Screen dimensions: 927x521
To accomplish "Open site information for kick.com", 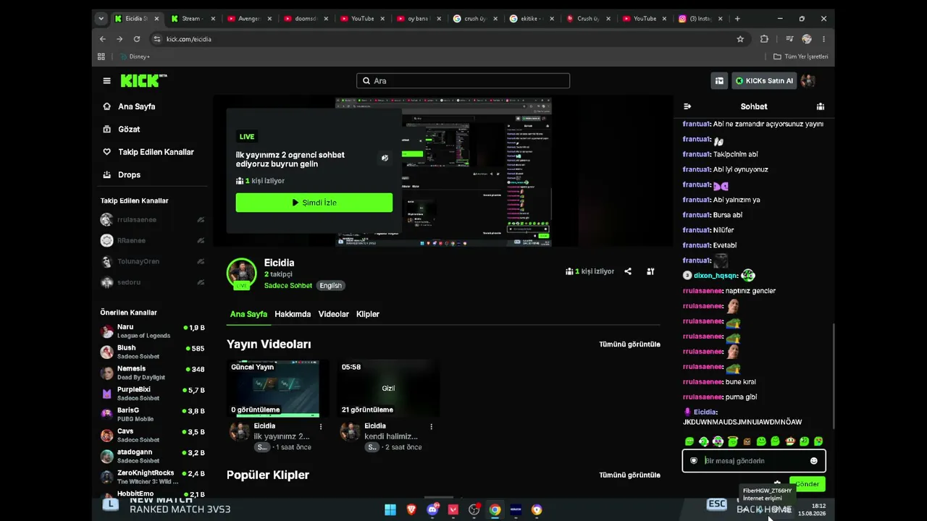I will click(156, 39).
